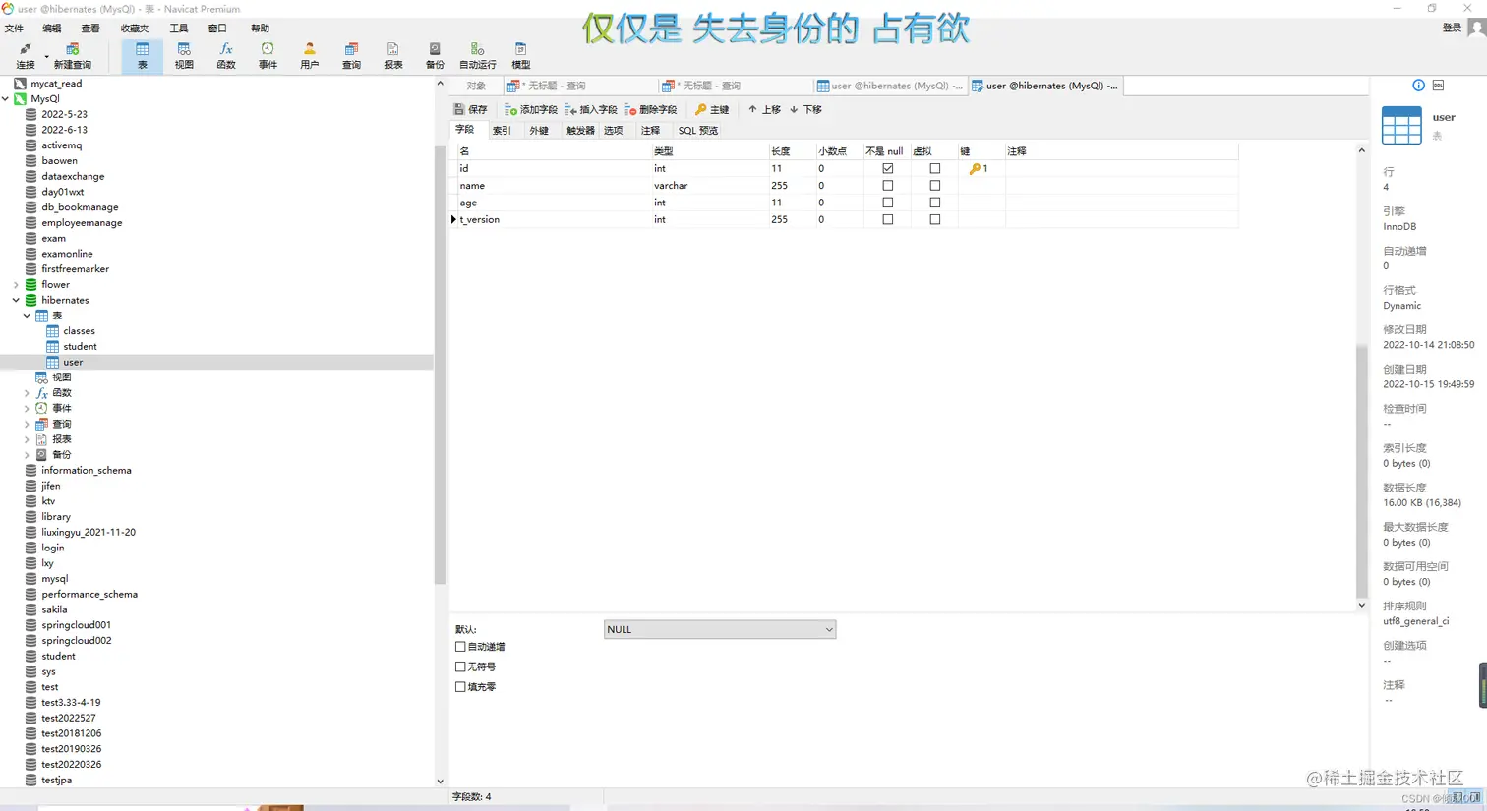Move field down with 下移

[805, 109]
